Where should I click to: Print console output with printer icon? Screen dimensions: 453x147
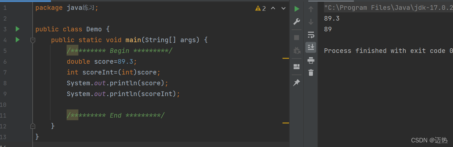311,60
